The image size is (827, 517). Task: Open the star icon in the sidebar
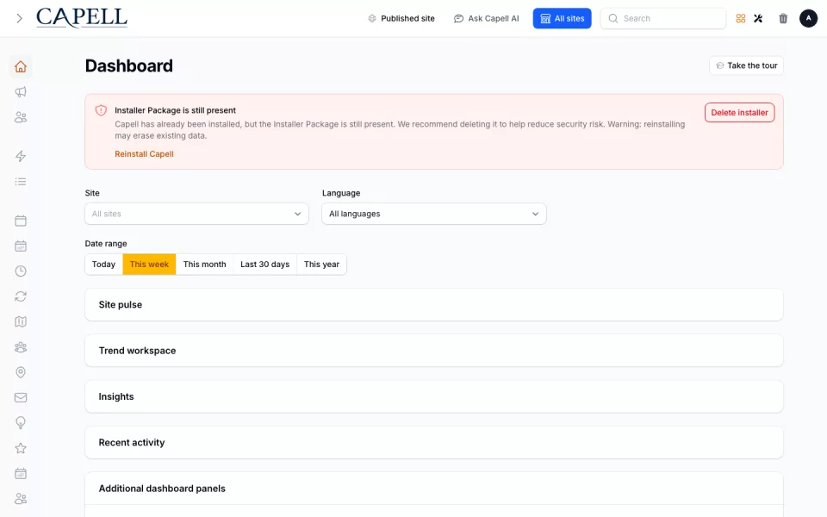click(21, 448)
